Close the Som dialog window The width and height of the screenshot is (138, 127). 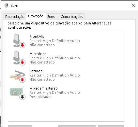point(133,5)
